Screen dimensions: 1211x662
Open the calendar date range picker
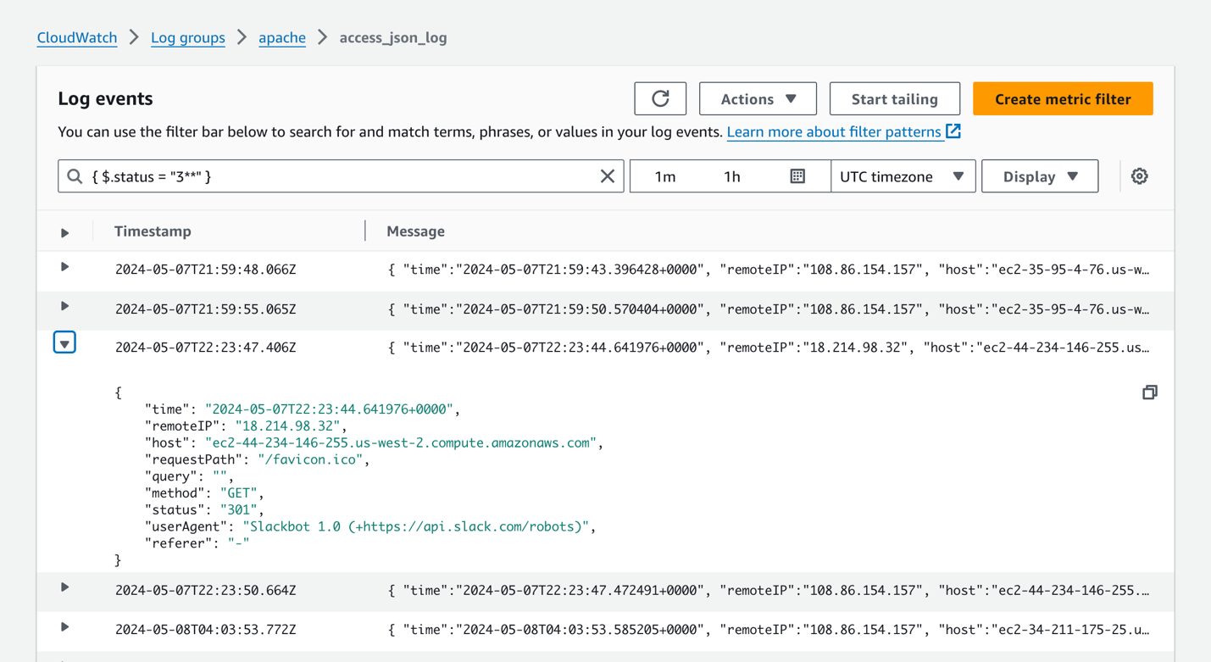[x=797, y=176]
